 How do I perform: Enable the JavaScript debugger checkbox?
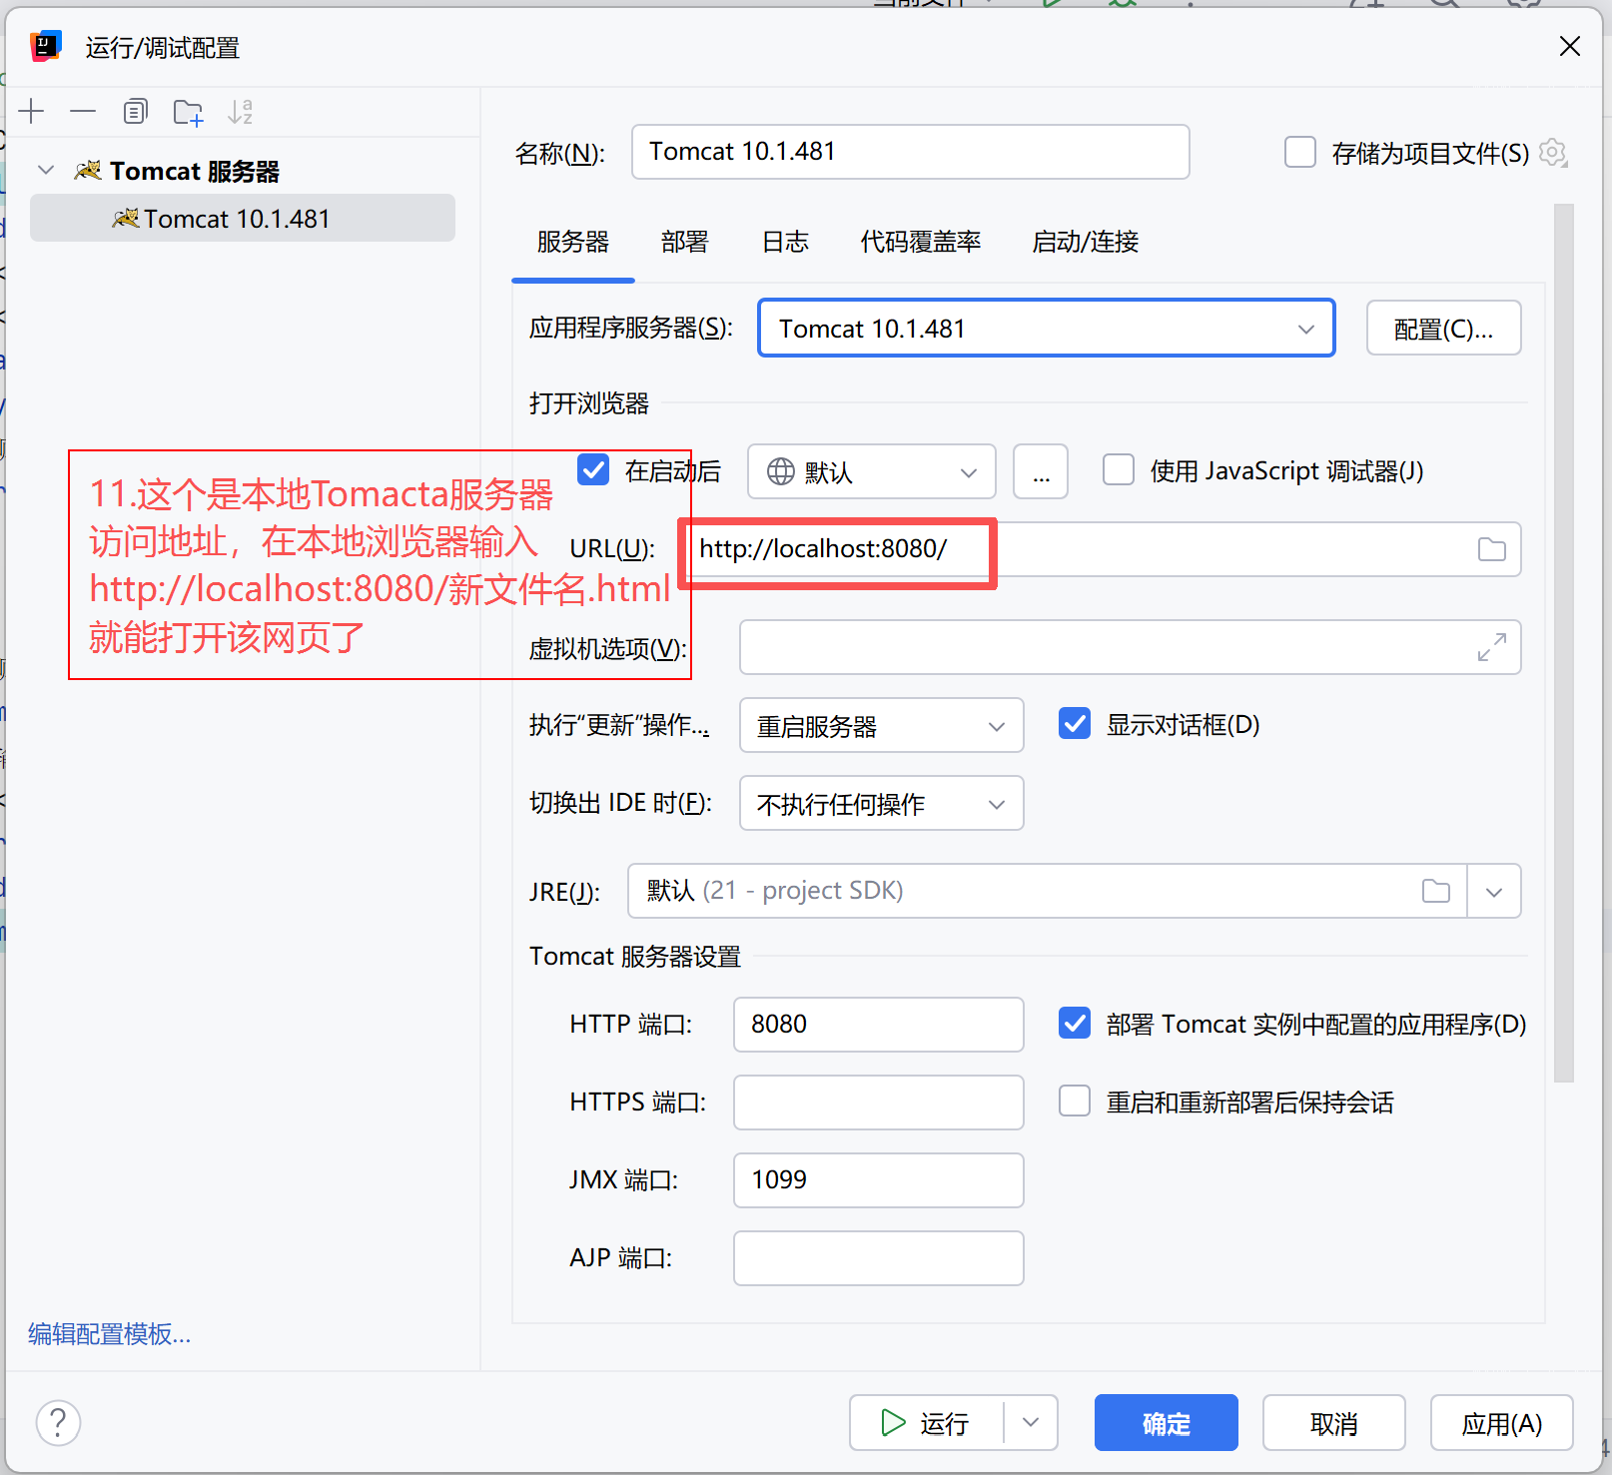[x=1118, y=469]
